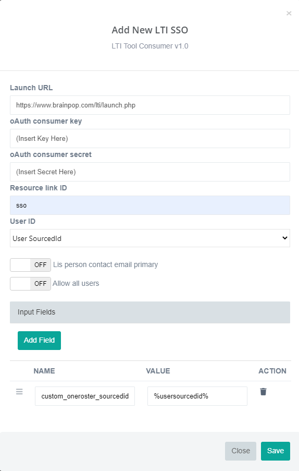This screenshot has height=471, width=299.
Task: Grab the reorder handle icon beside the field row
Action: pyautogui.click(x=19, y=392)
